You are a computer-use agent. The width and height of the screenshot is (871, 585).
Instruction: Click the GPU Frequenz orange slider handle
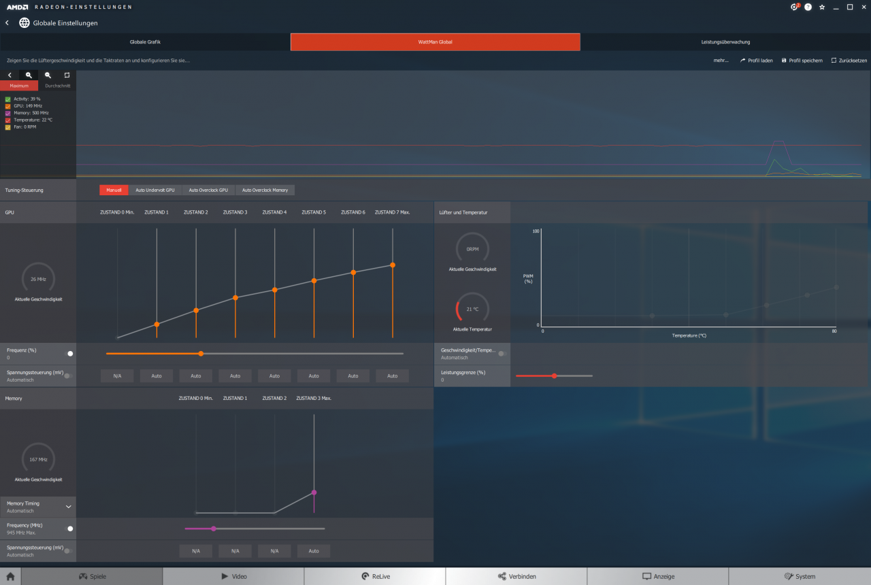tap(201, 354)
